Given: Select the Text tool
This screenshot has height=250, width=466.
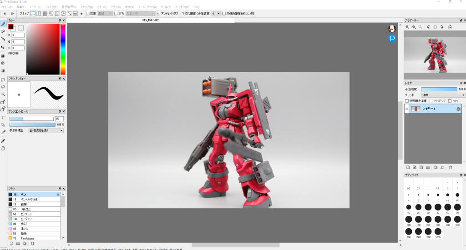Looking at the screenshot, I should [x=3, y=117].
